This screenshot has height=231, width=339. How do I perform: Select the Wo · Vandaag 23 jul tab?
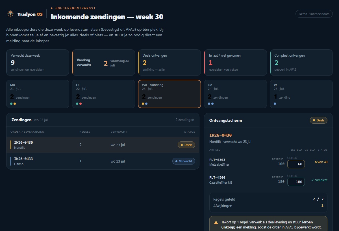tap(169, 94)
